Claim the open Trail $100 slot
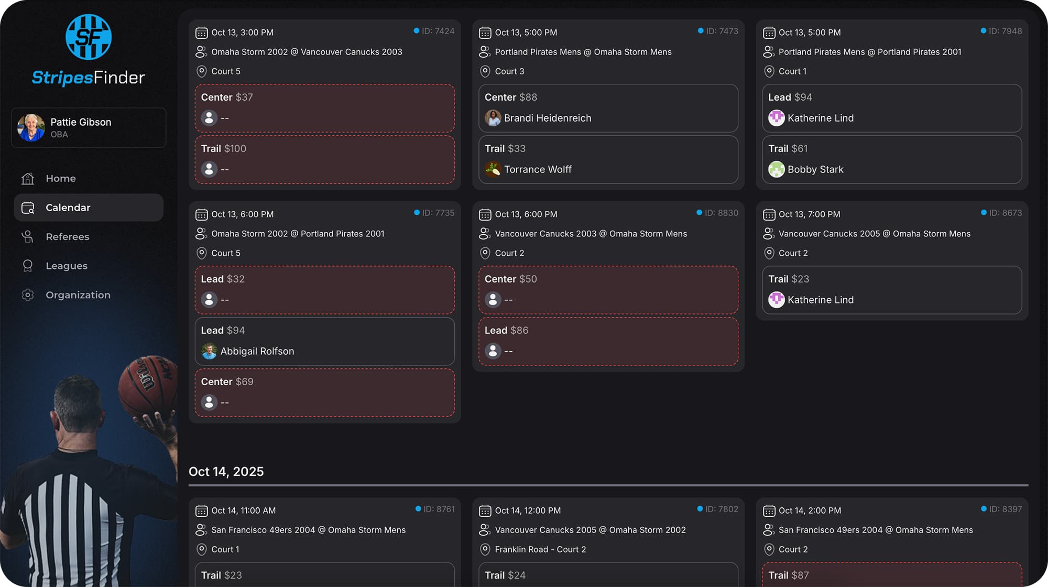 tap(325, 159)
